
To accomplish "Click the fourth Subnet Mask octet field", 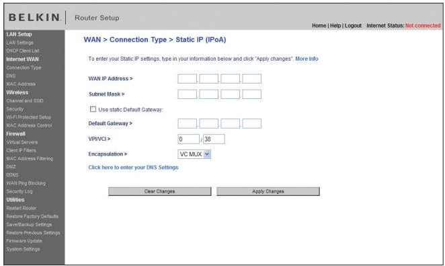I will coord(252,94).
